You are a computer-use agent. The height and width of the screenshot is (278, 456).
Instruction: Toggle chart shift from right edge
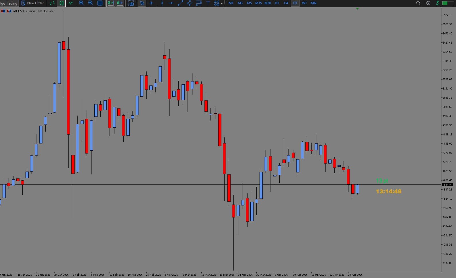tap(120, 3)
